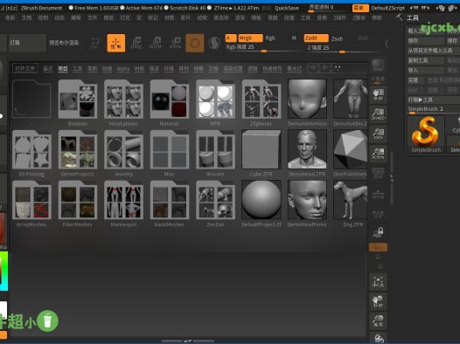Toggle the orange Gxyz button in right shelf
Viewport: 460px width, 344px height.
(378, 247)
